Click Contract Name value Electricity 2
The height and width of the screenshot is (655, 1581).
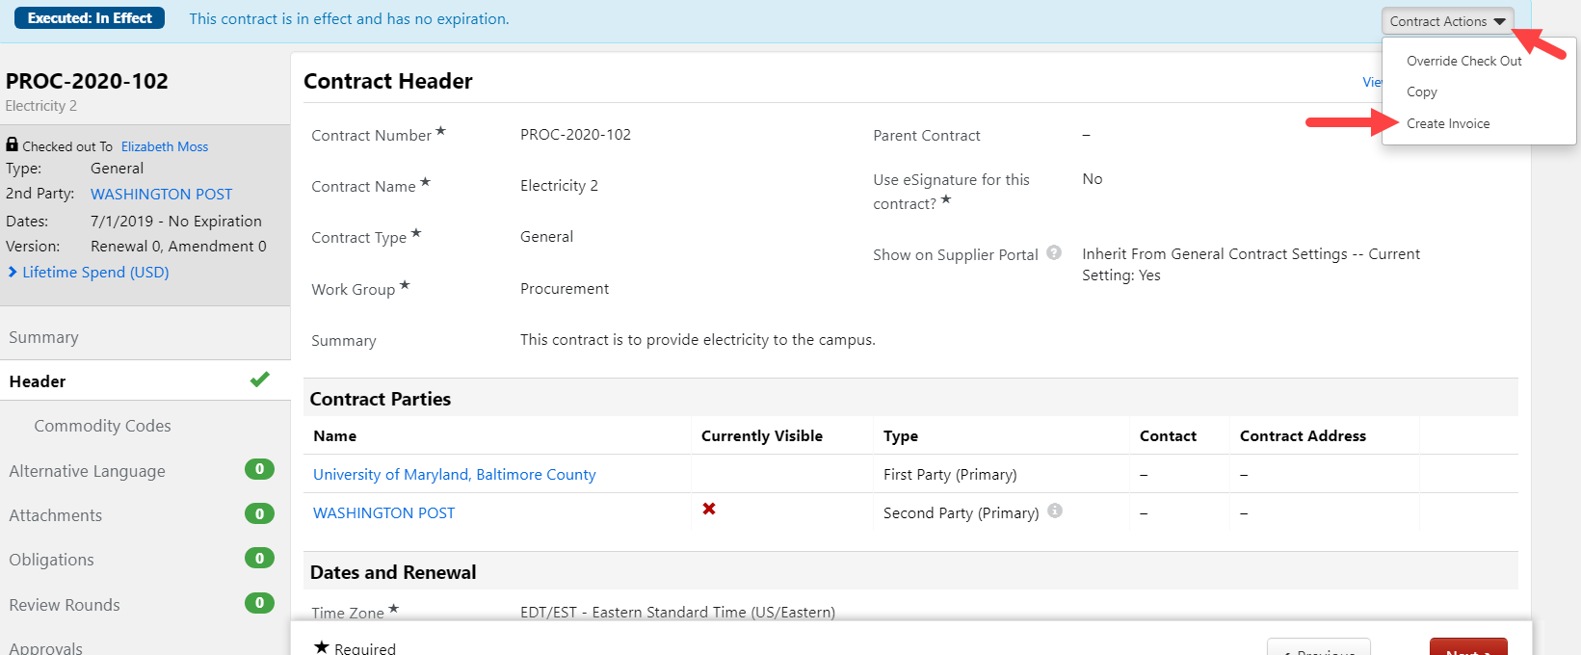point(559,186)
